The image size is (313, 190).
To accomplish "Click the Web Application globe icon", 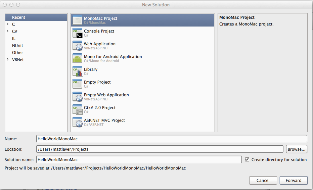I will 77,46.
